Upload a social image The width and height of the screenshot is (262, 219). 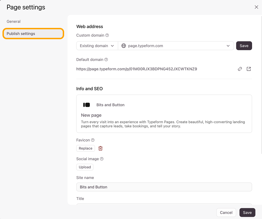click(x=85, y=167)
